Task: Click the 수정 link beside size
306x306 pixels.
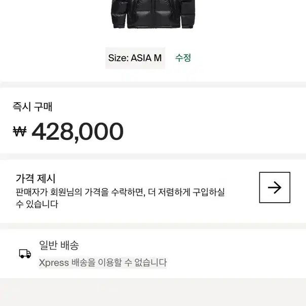Action: (x=183, y=58)
